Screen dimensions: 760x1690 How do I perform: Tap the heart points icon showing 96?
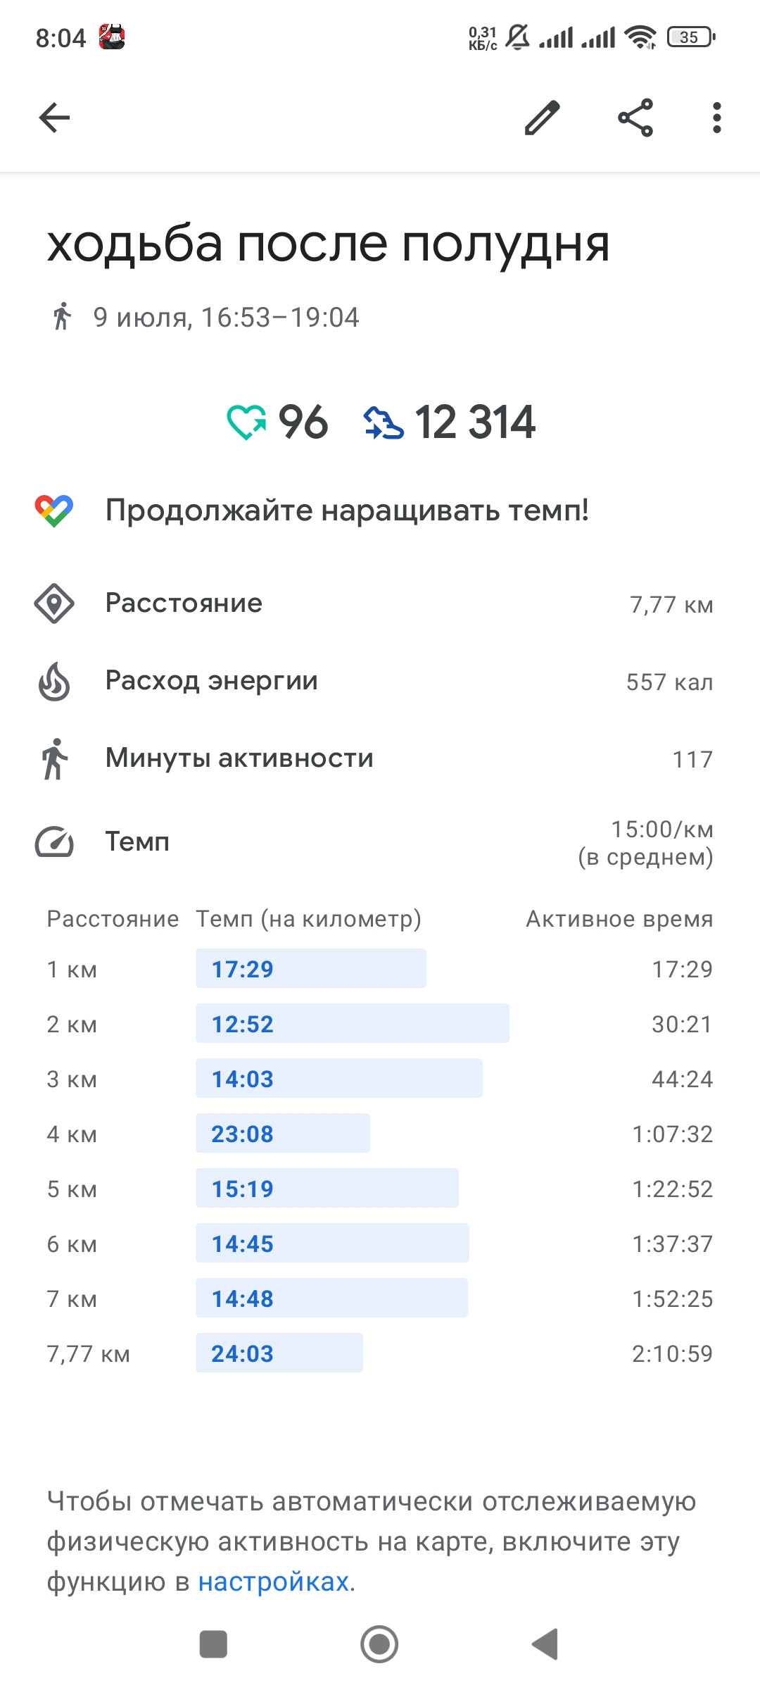tap(246, 423)
